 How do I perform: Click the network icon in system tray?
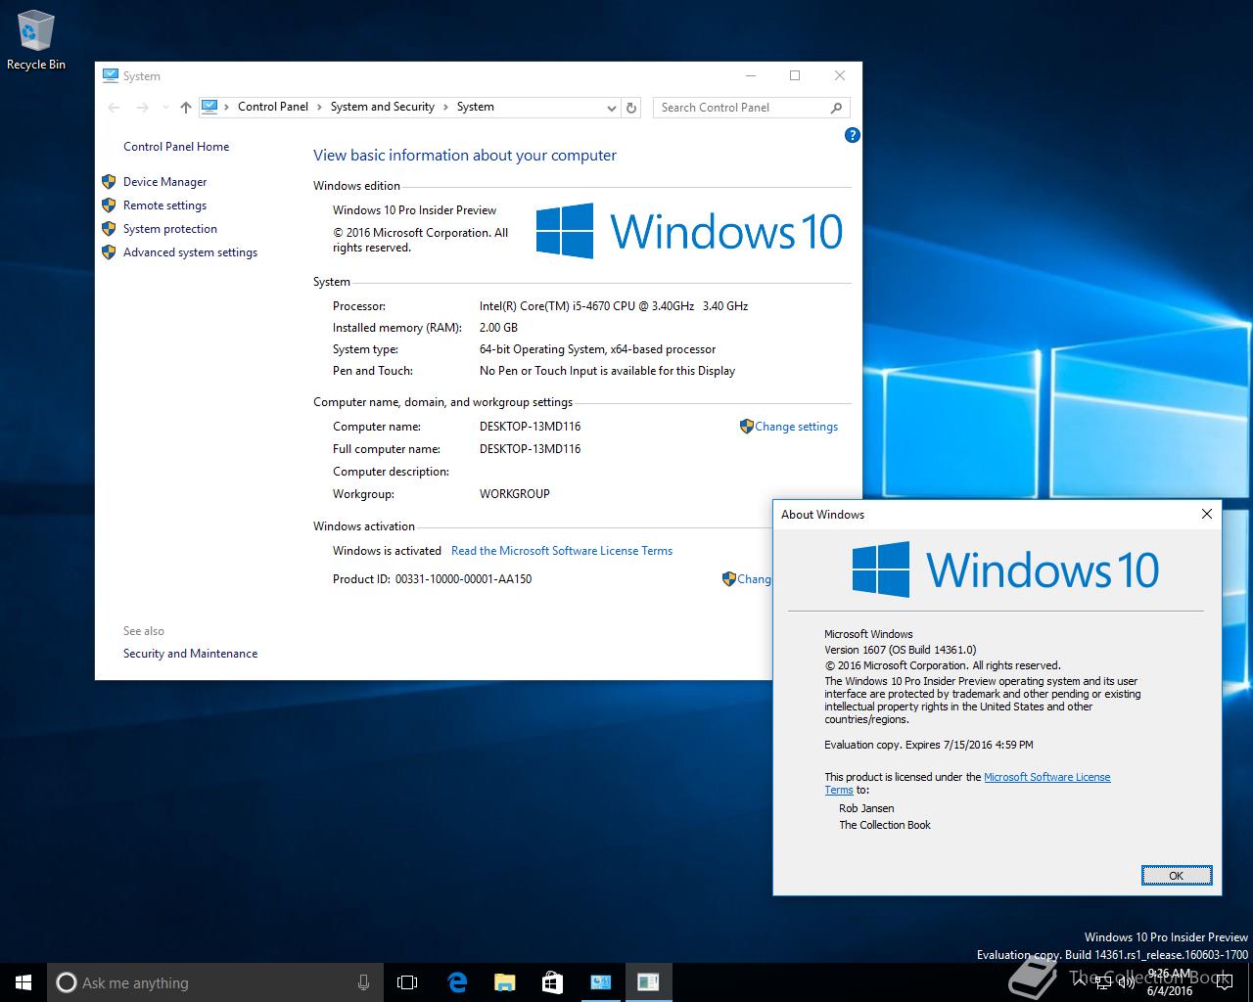tap(1105, 982)
